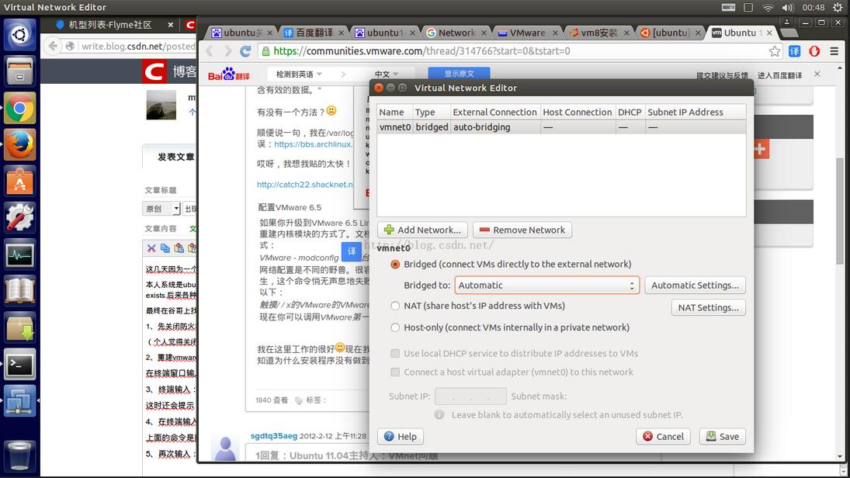Open System Monitor launcher icon
Viewport: 850px width, 478px height.
point(20,255)
